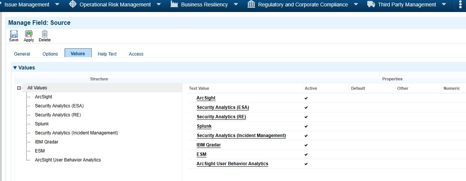Select Security Analytics (ESA) tree node
This screenshot has width=466, height=181.
59,106
